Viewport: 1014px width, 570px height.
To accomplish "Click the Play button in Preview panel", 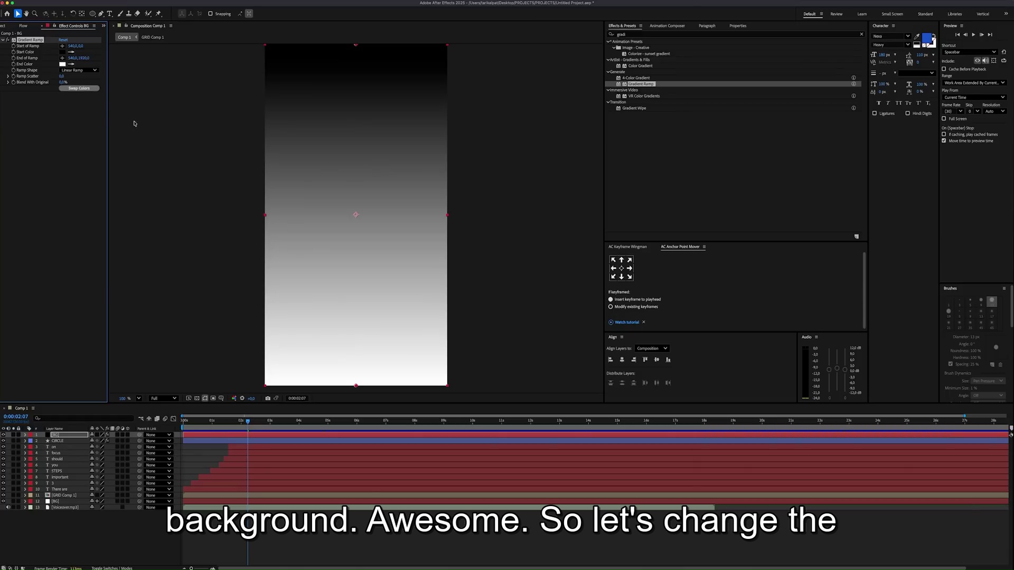I will pyautogui.click(x=973, y=35).
